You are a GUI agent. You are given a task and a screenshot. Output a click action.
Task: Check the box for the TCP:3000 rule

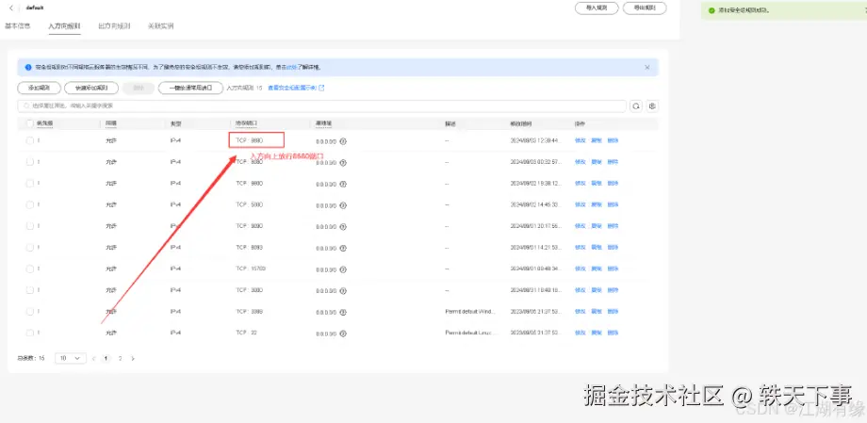click(30, 290)
